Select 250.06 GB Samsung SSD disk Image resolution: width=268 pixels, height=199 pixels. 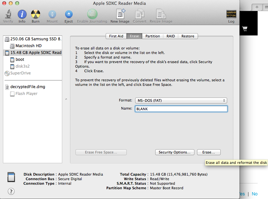pos(33,39)
